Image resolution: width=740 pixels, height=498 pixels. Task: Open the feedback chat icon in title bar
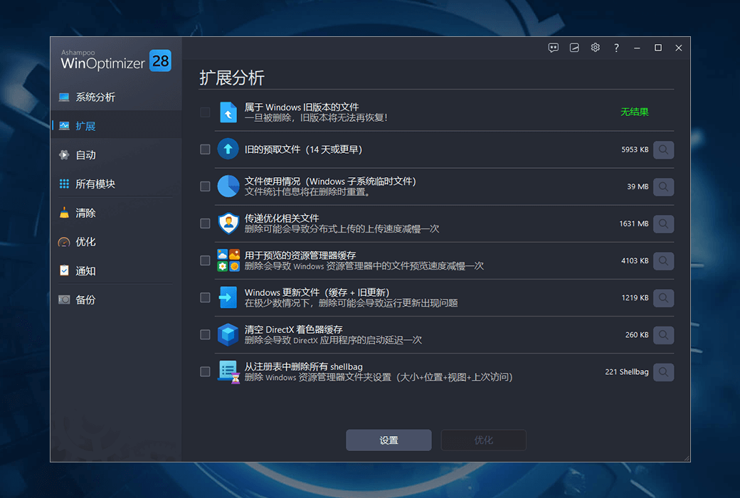553,48
